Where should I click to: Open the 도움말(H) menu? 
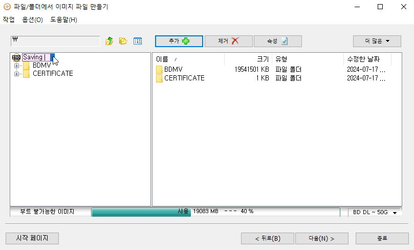point(63,20)
